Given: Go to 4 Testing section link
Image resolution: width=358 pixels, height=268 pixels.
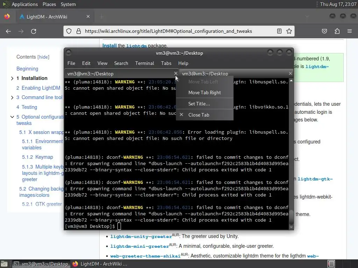Looking at the screenshot, I should [27, 107].
